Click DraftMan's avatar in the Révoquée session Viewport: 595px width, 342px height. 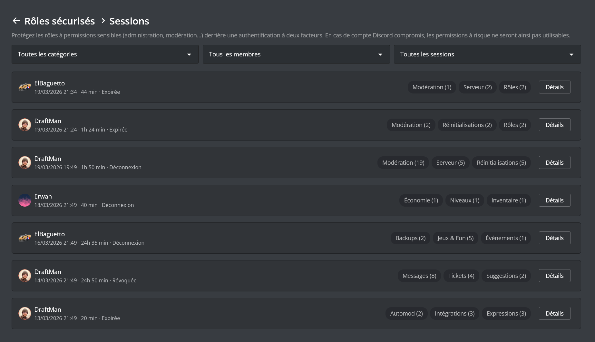click(x=25, y=276)
